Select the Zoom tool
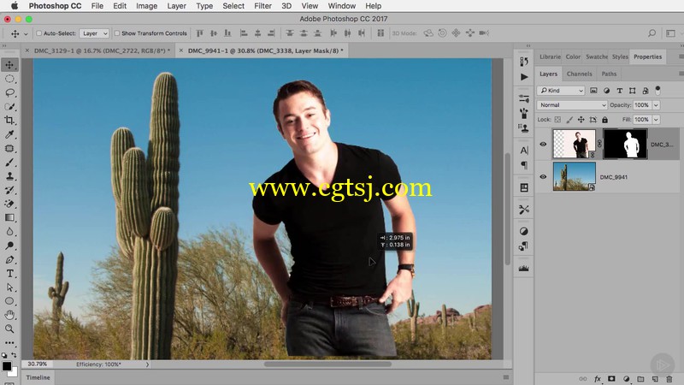684x385 pixels. coord(9,329)
